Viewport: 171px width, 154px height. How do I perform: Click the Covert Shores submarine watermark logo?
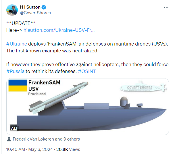coord(143,87)
